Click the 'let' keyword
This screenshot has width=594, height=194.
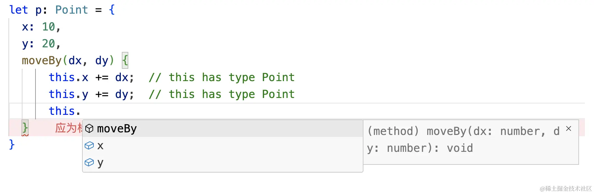tap(19, 10)
